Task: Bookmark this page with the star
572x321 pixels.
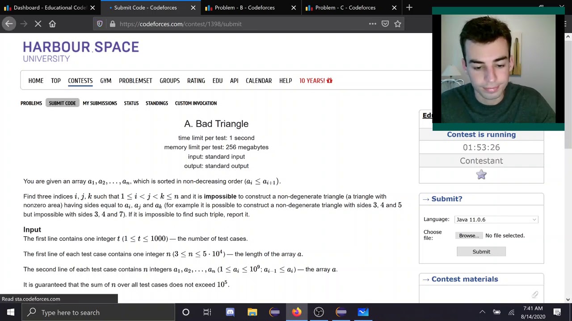Action: point(398,24)
